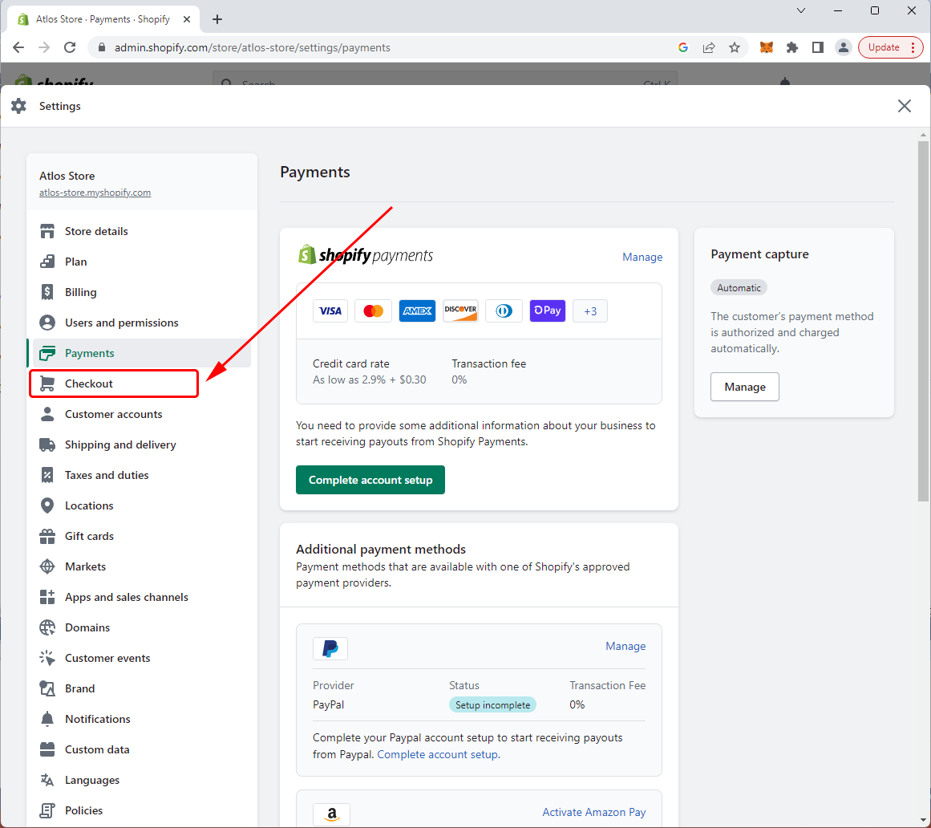Image resolution: width=931 pixels, height=828 pixels.
Task: Click the Store details storefront icon
Action: tap(47, 231)
